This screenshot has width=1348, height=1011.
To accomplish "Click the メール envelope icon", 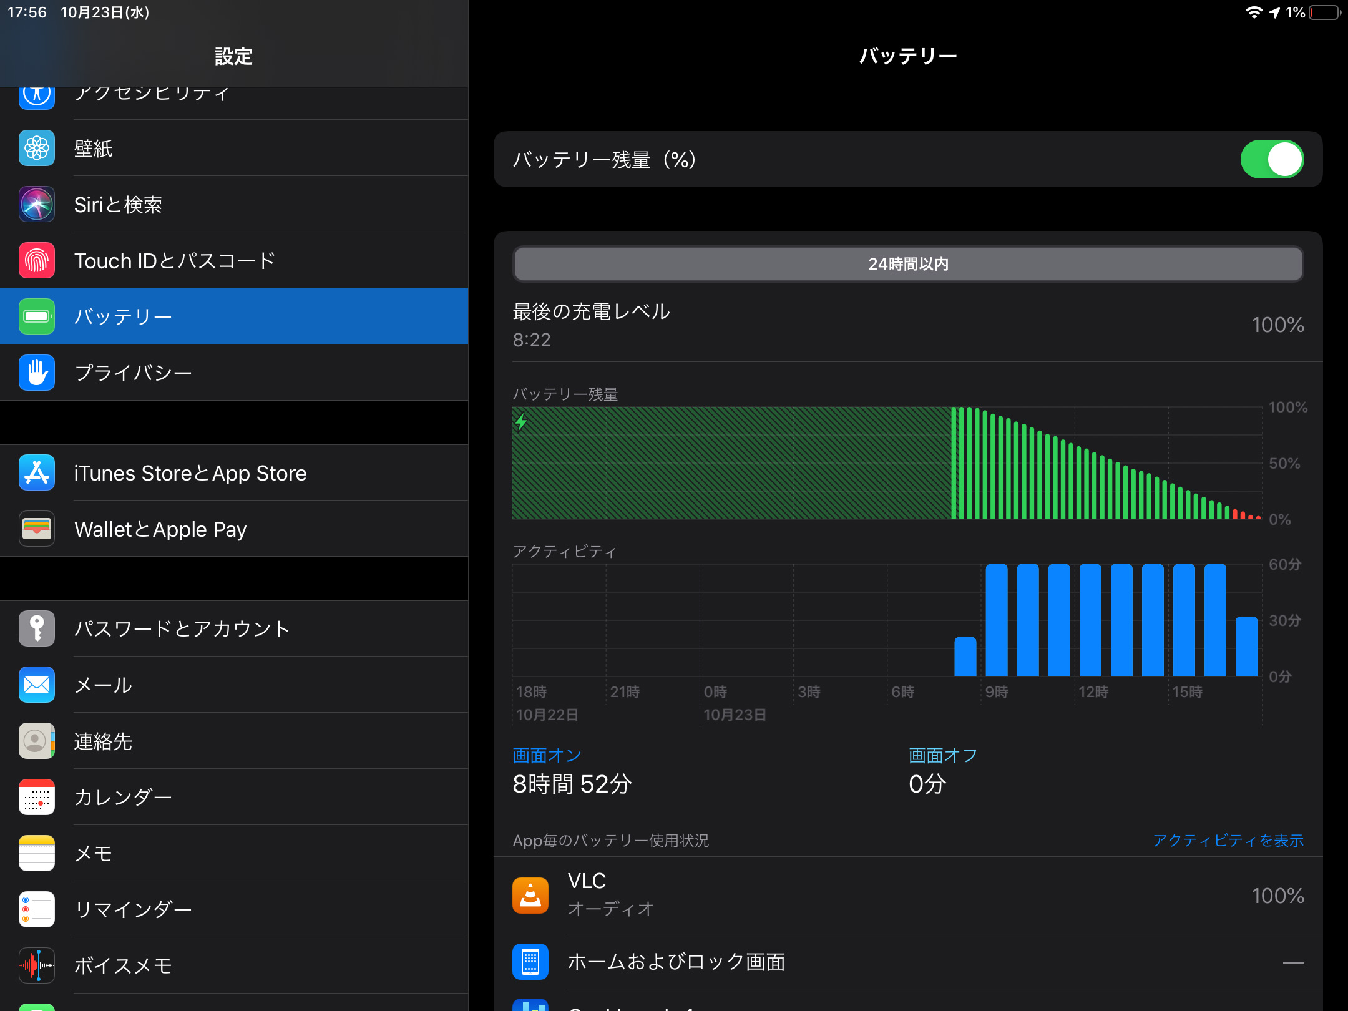I will pyautogui.click(x=36, y=685).
